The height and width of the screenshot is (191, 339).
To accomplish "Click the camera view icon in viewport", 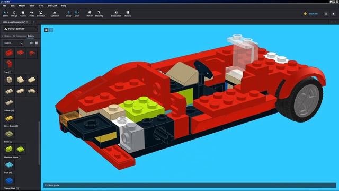I will (46, 30).
